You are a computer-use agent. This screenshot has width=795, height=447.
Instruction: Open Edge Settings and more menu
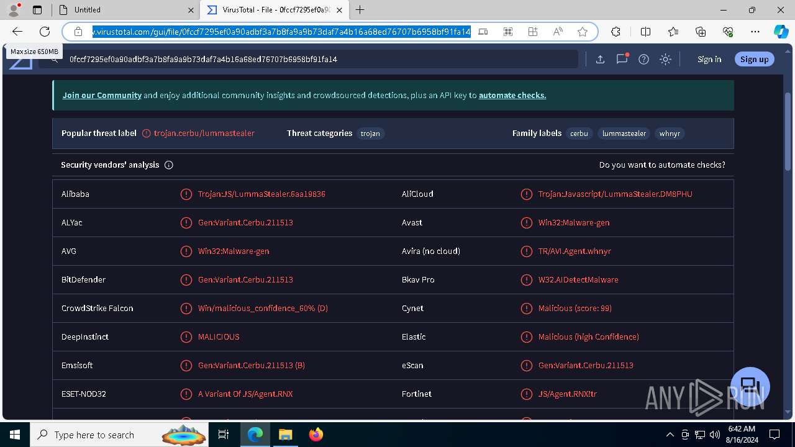(755, 32)
